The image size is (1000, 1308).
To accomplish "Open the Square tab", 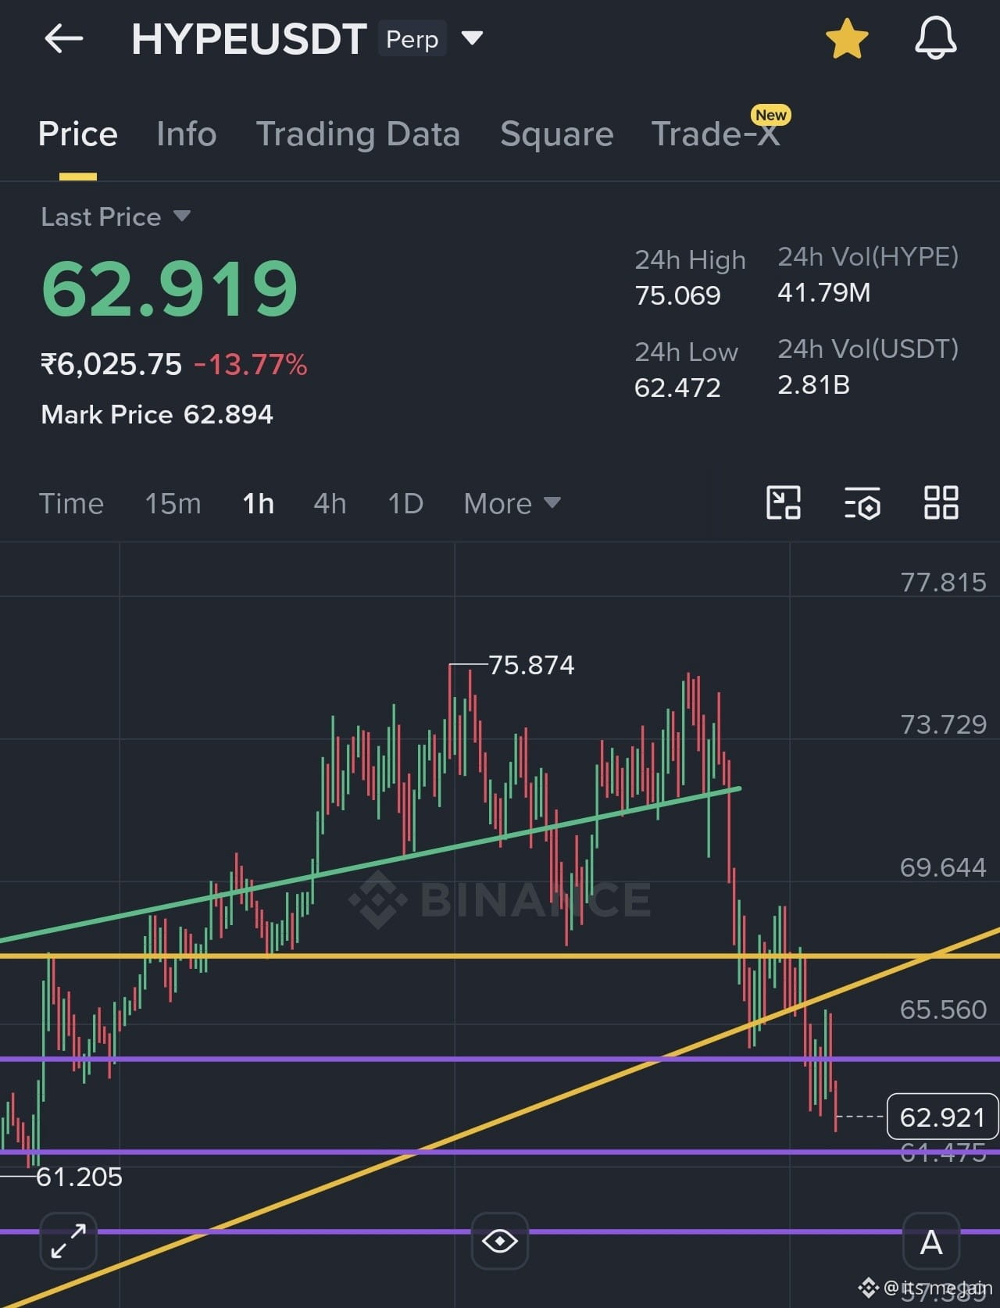I will [x=557, y=134].
